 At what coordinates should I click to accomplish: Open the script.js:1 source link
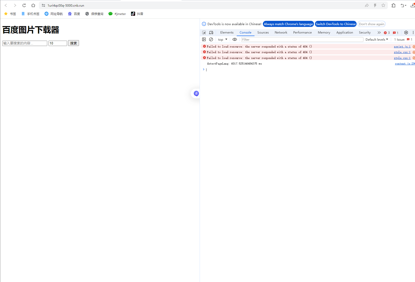[x=402, y=46]
